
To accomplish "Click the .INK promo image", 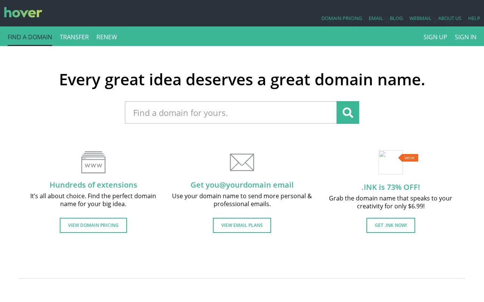I will pos(391,162).
